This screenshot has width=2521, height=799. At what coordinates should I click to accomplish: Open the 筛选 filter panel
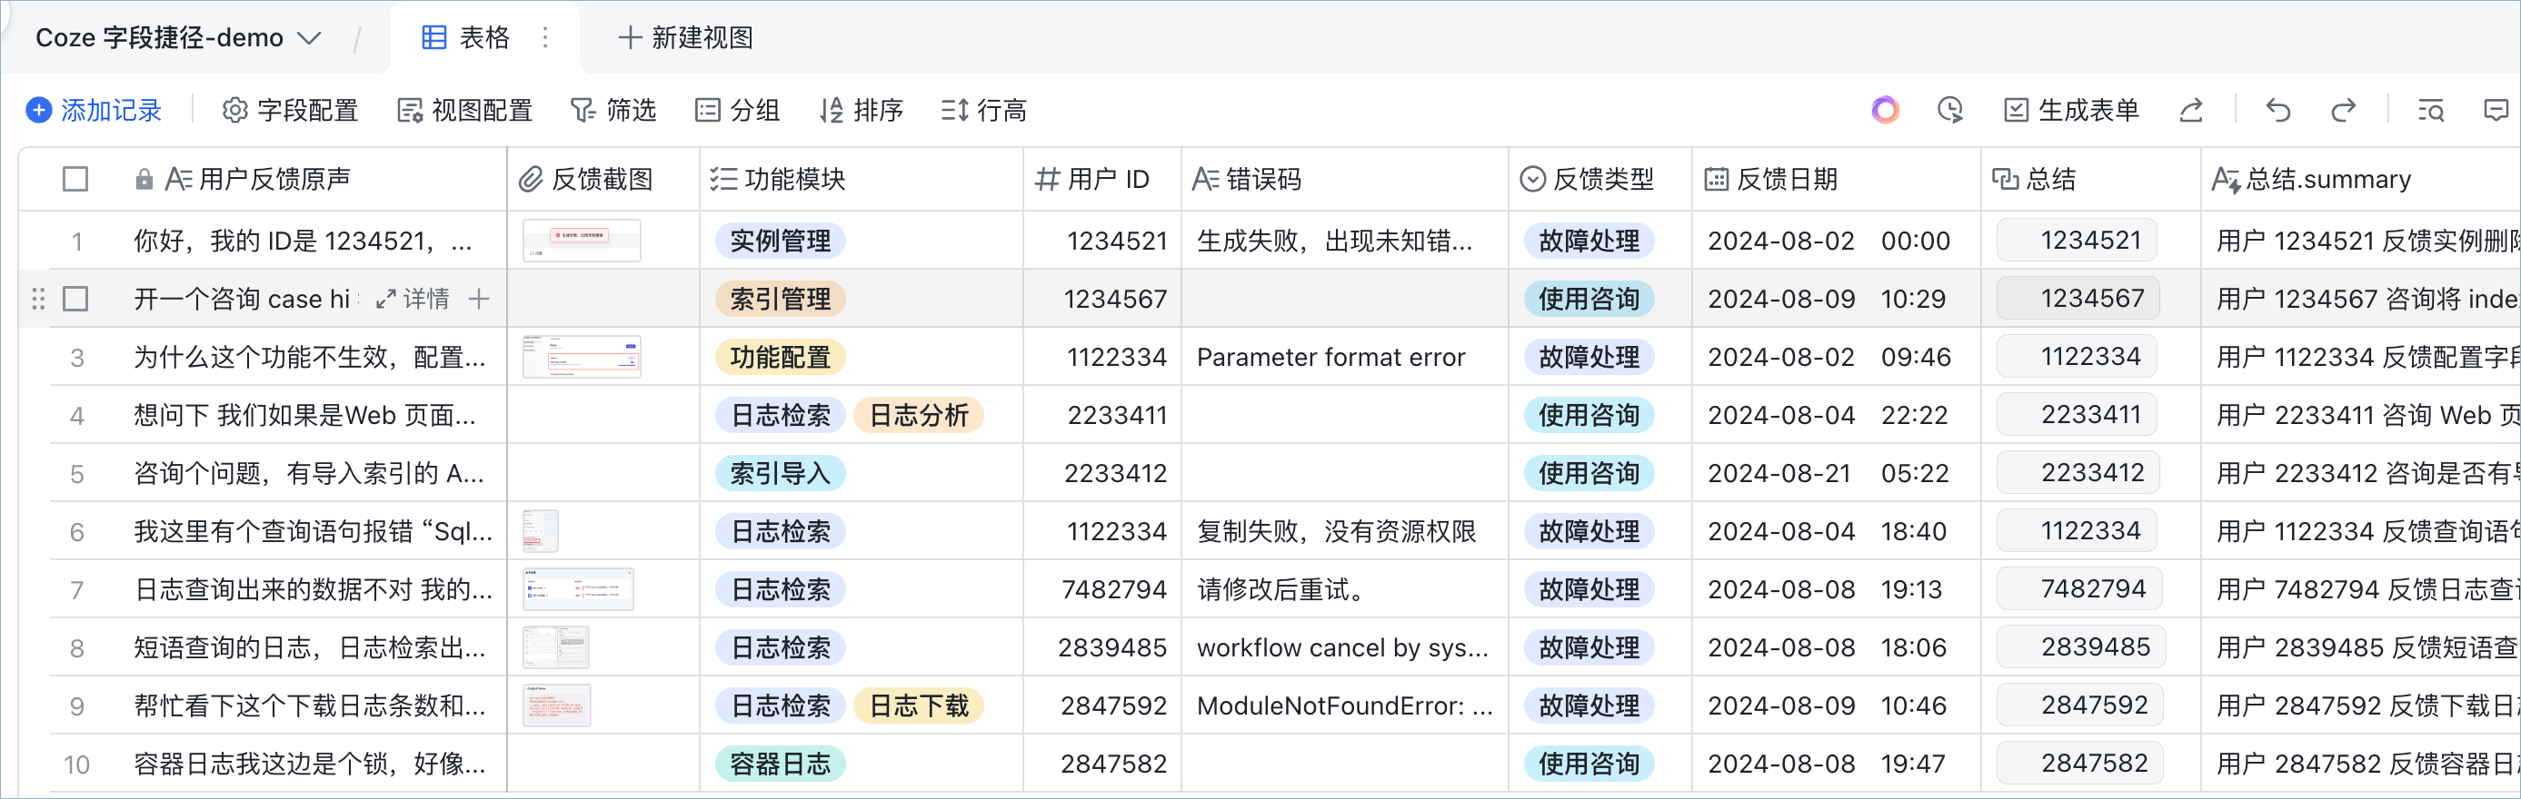tap(613, 111)
